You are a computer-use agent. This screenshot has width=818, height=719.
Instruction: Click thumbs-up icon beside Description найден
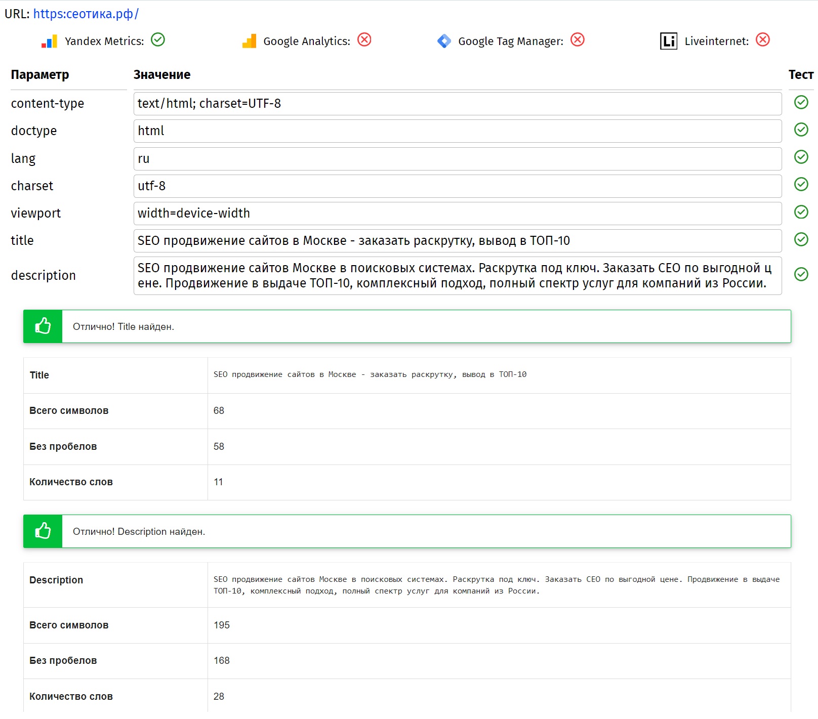43,531
